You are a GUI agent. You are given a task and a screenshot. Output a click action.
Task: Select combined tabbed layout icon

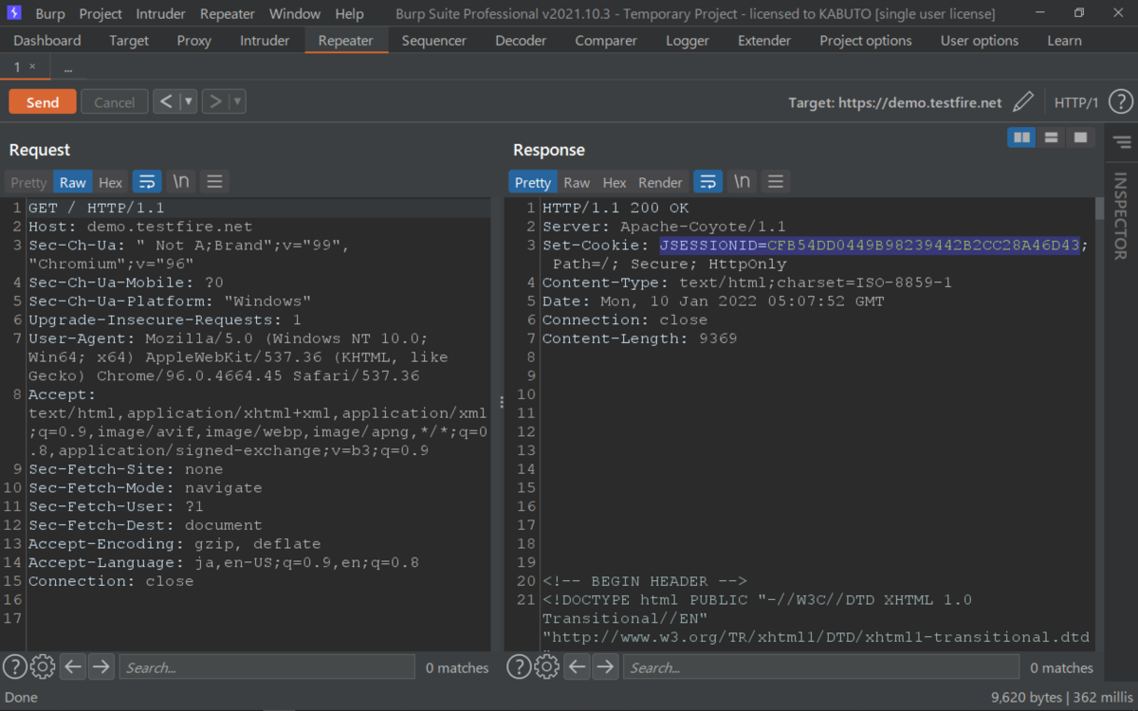click(x=1080, y=137)
